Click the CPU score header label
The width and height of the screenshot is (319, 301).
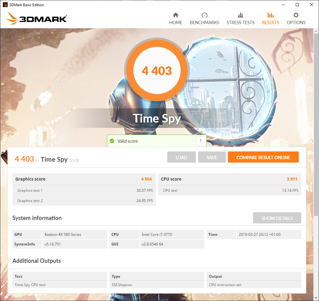(x=171, y=179)
